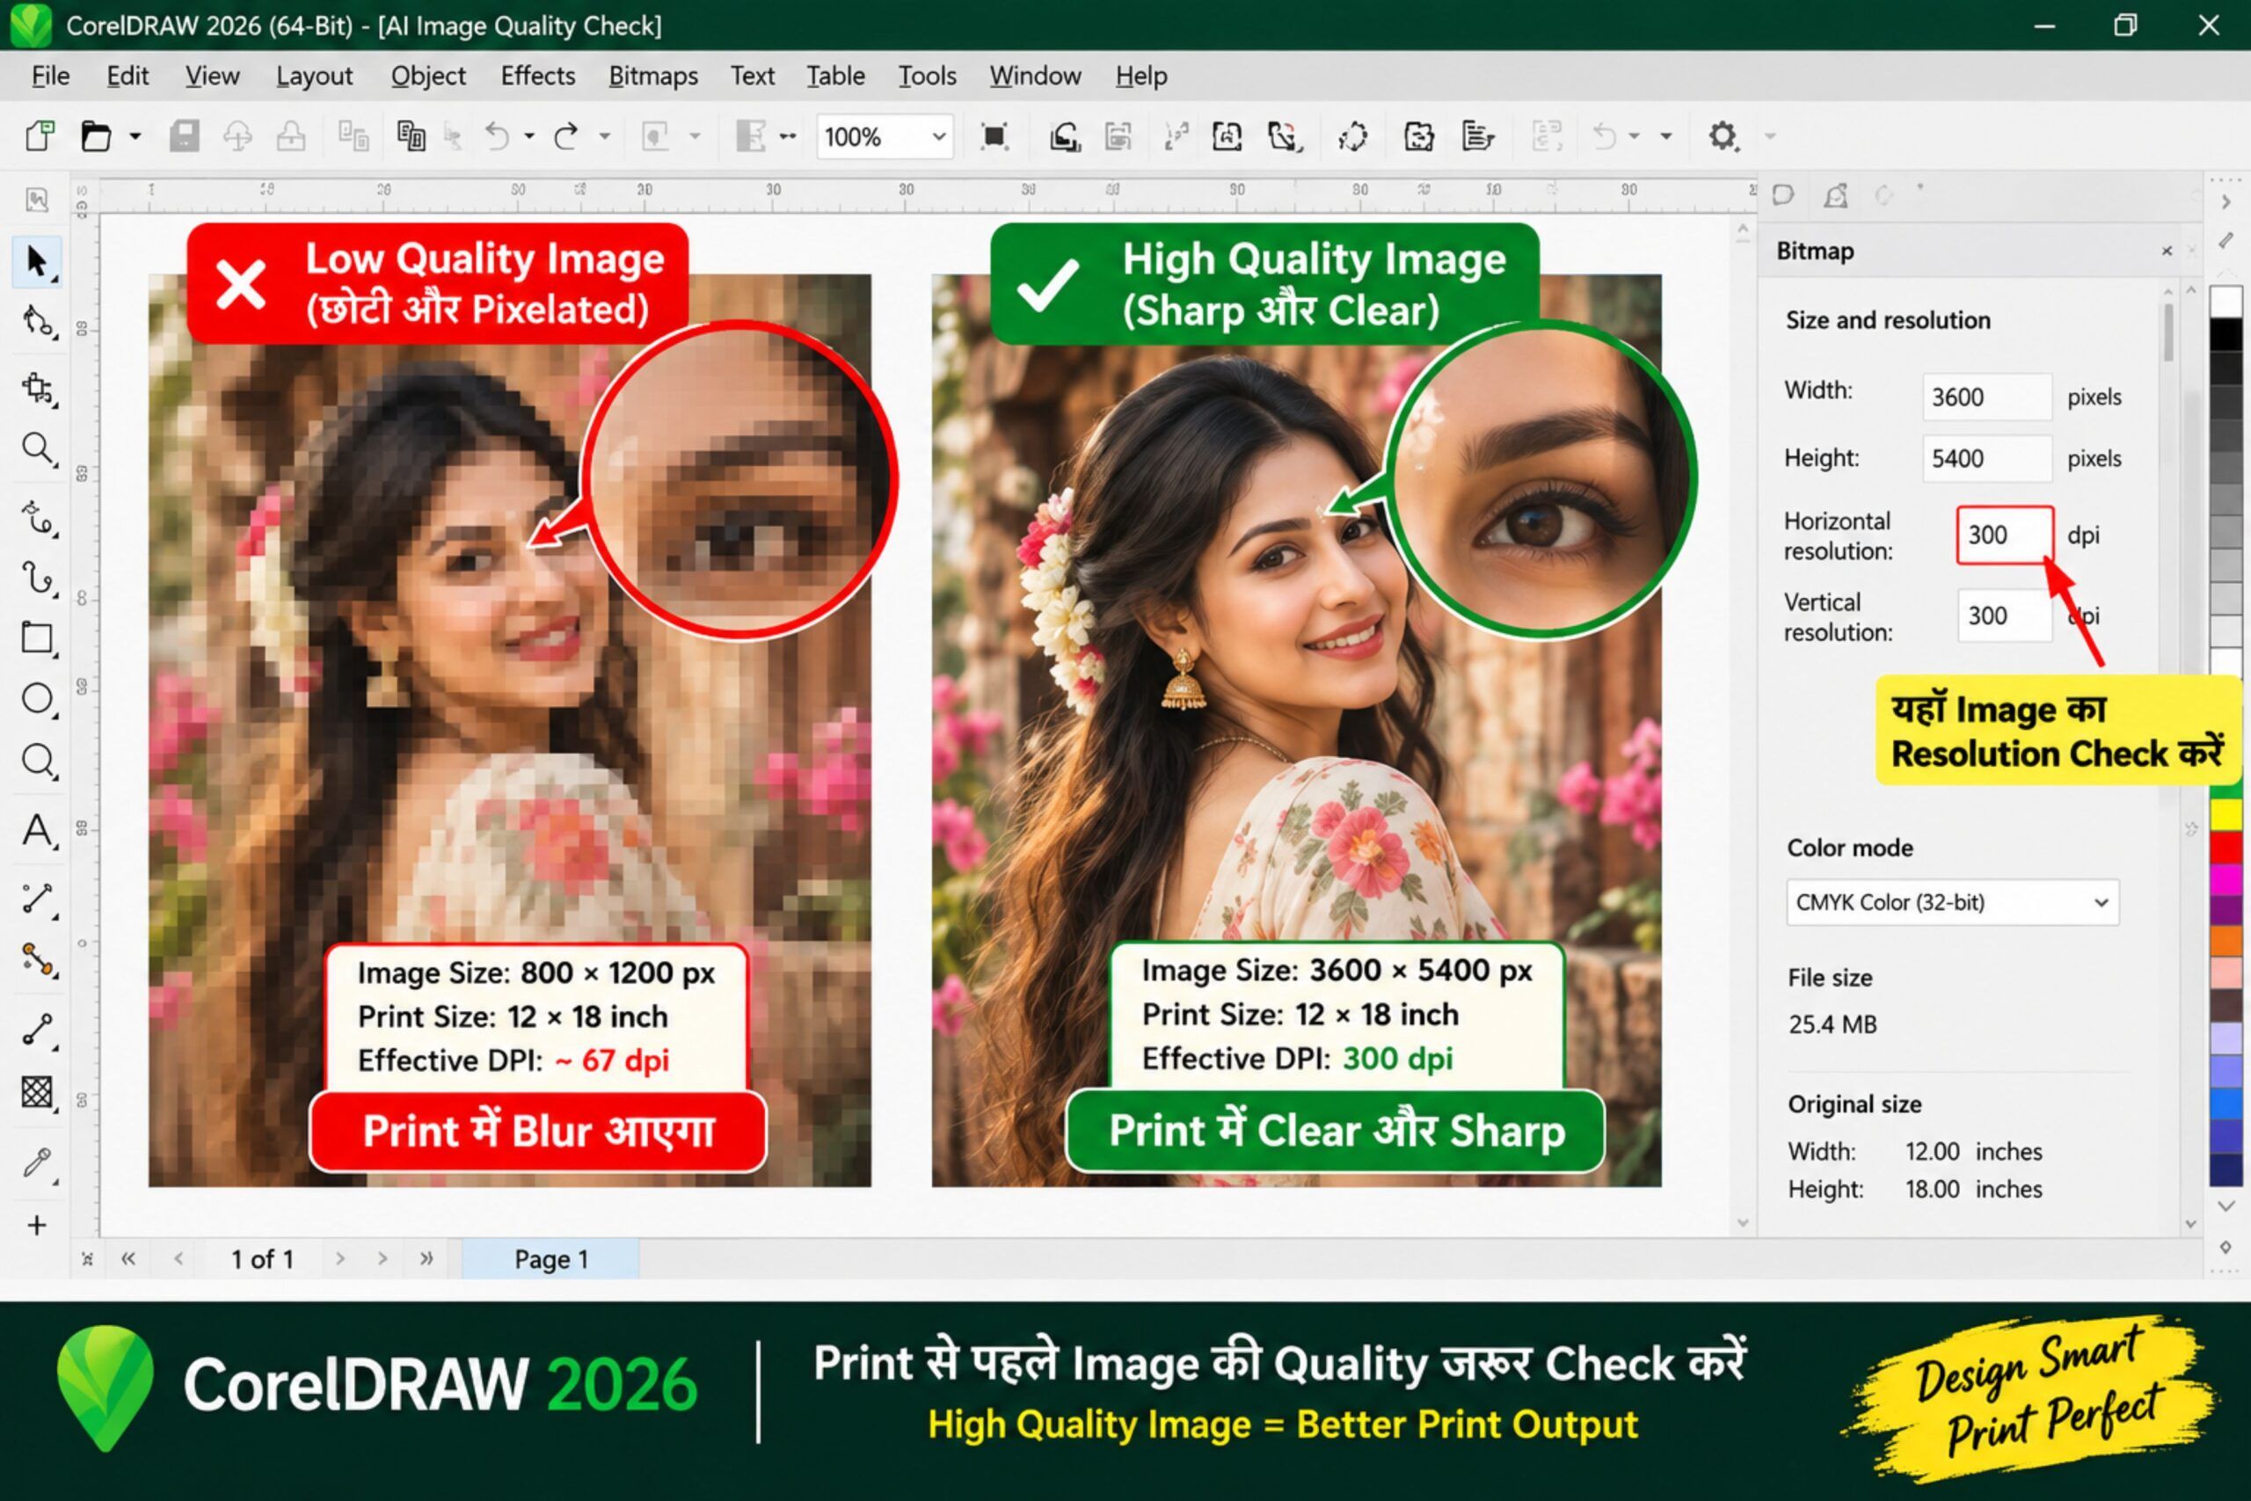
Task: Select the Freehand curve tool
Action: (x=37, y=518)
